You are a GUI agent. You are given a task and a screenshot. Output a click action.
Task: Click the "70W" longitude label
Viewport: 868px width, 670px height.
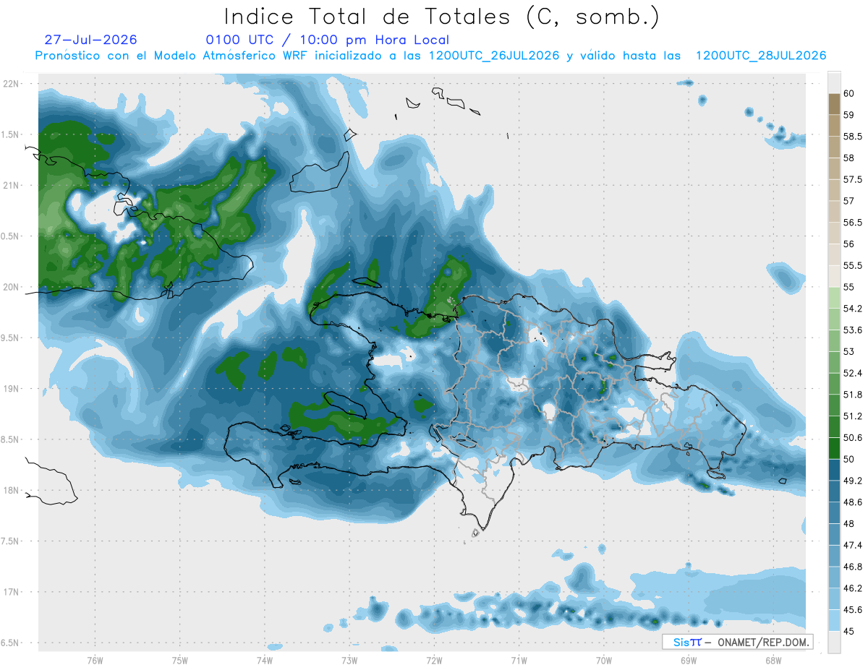603,660
